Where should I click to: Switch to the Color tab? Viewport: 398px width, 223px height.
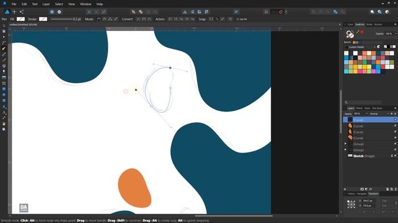(350, 25)
